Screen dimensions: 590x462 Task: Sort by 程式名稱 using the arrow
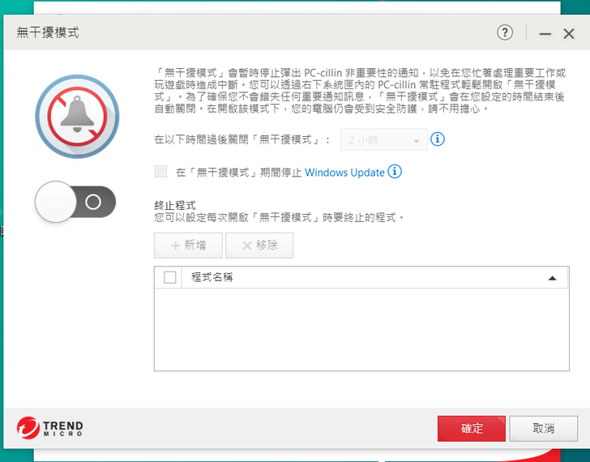pos(552,278)
